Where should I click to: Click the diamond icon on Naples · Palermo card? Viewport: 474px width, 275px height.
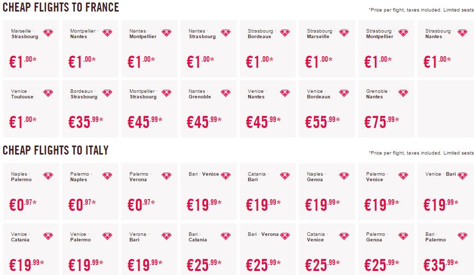[x=48, y=176]
